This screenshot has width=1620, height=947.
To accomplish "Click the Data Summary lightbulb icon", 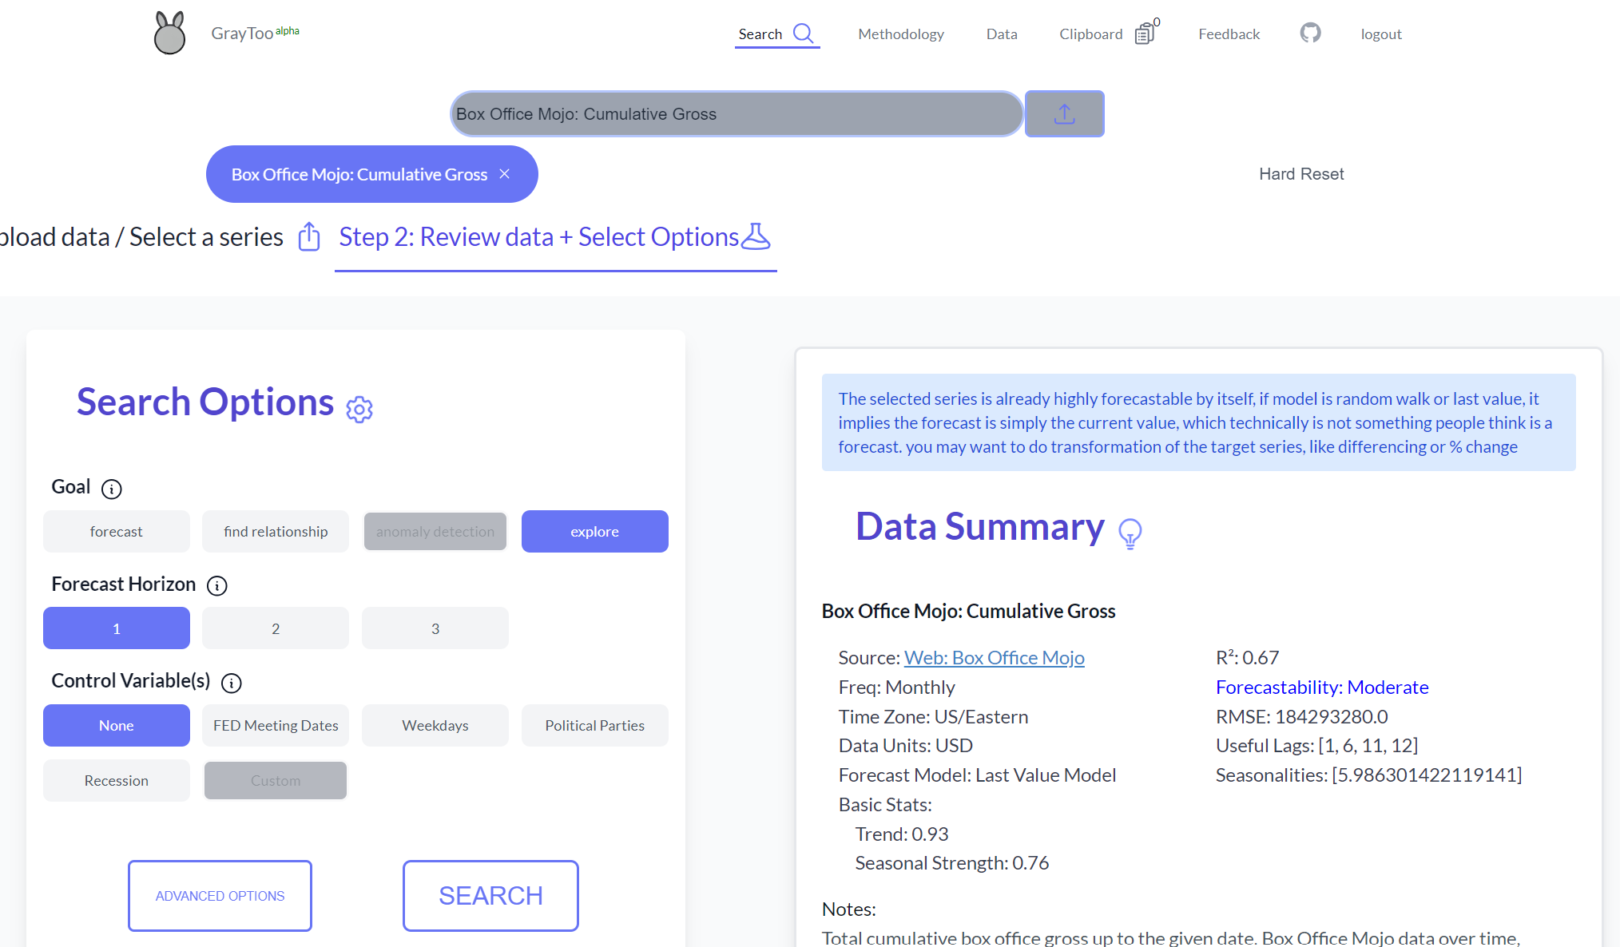I will click(1130, 533).
